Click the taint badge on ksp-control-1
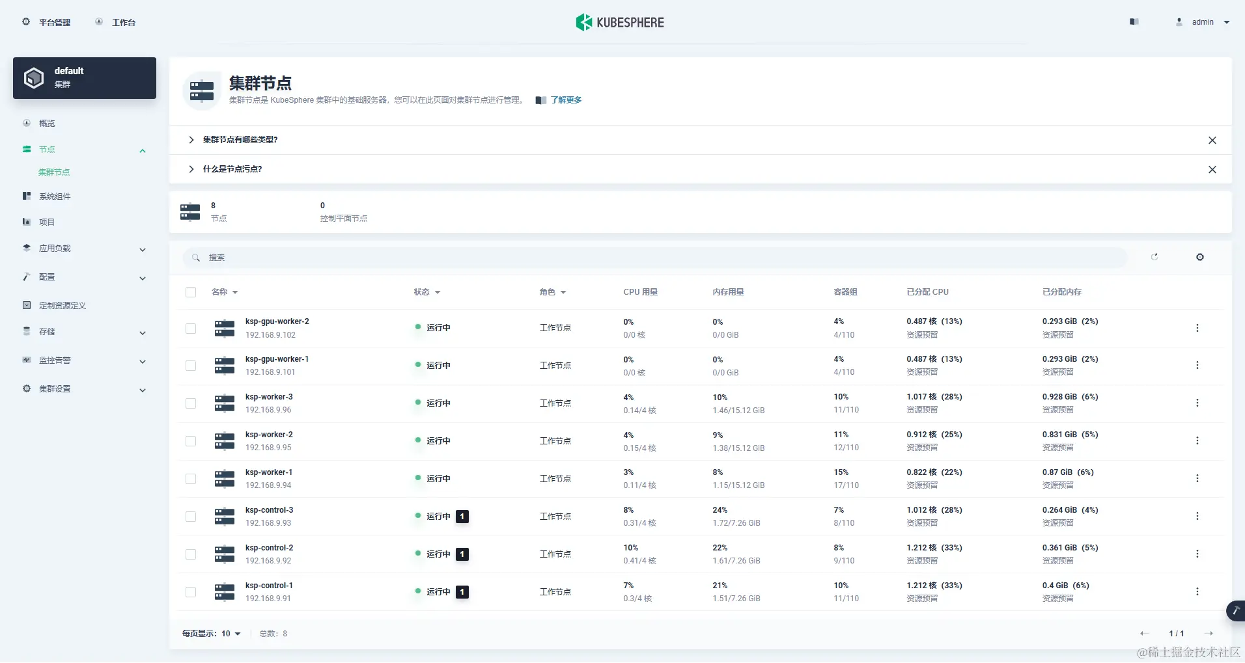Image resolution: width=1245 pixels, height=663 pixels. [462, 592]
